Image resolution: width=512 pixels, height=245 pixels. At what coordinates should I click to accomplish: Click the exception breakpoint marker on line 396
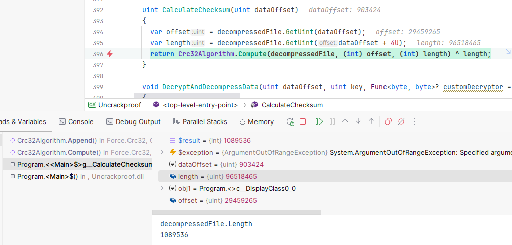pos(110,54)
